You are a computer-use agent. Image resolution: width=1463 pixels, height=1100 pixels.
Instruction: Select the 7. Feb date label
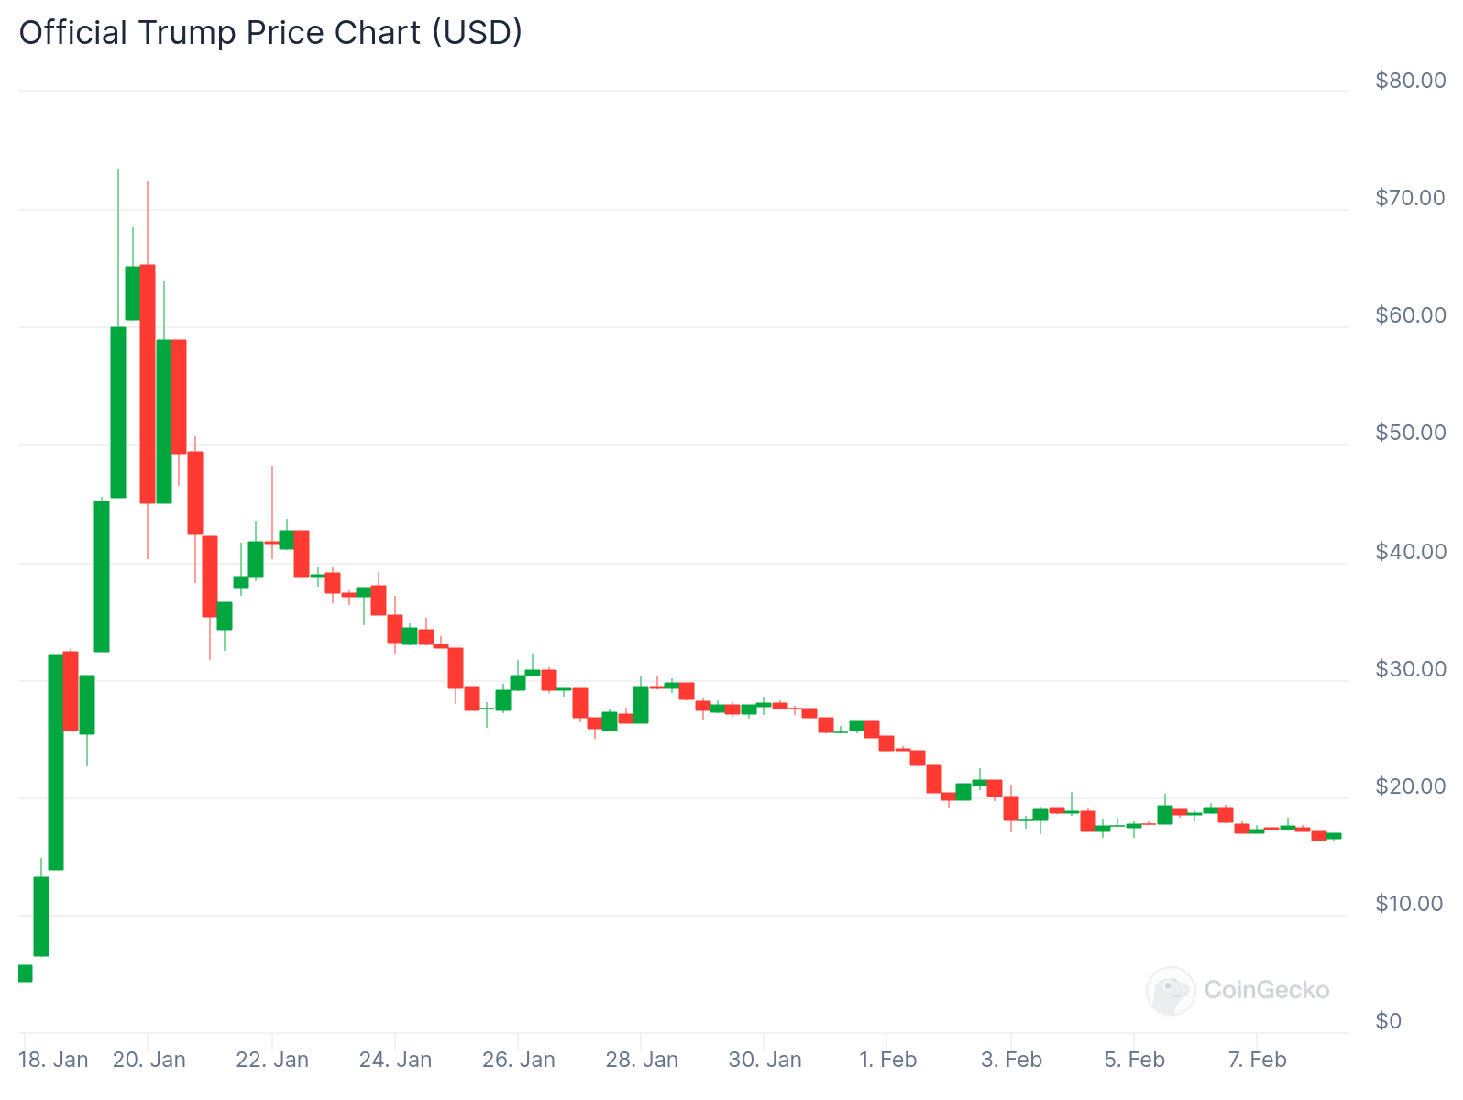(1257, 1060)
